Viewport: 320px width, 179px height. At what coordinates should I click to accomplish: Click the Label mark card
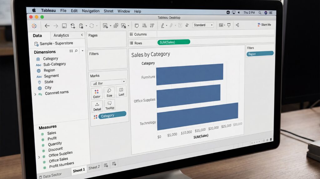pos(121,92)
